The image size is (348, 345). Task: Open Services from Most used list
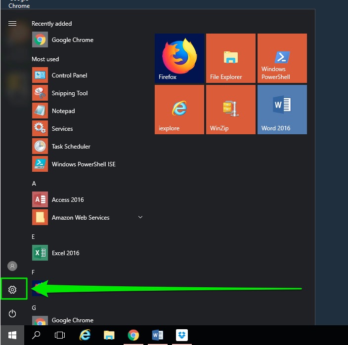[x=88, y=128]
